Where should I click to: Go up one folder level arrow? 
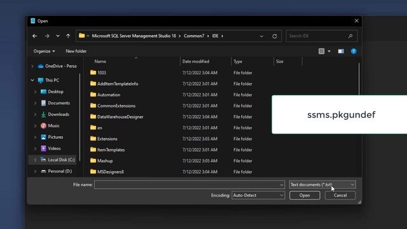click(68, 36)
